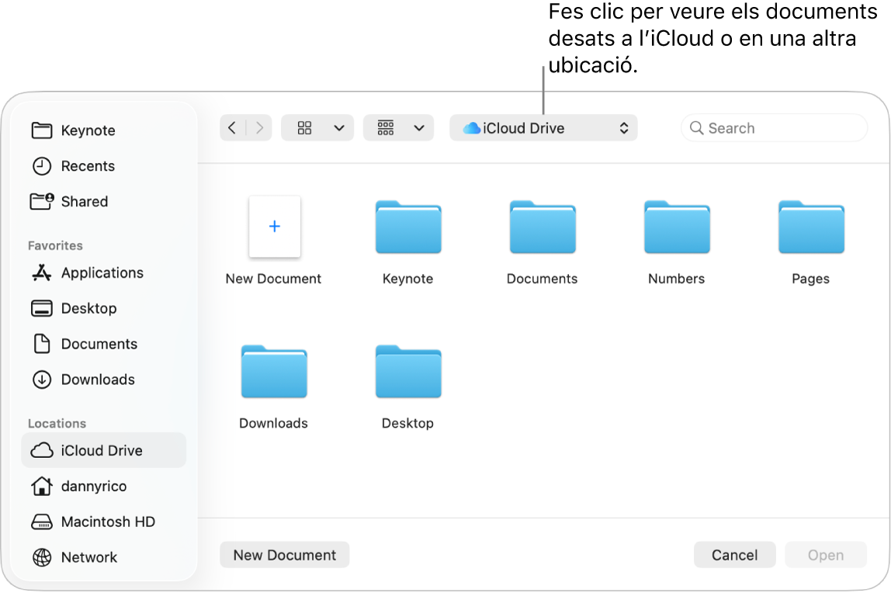Select the Keynote folder in the sidebar

88,130
